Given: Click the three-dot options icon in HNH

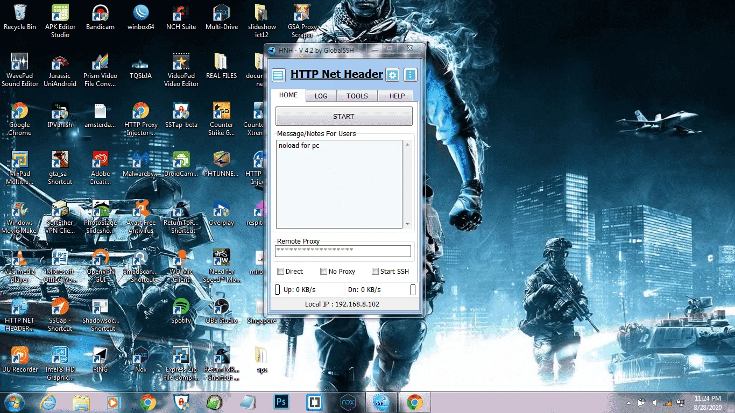Looking at the screenshot, I should (x=410, y=75).
